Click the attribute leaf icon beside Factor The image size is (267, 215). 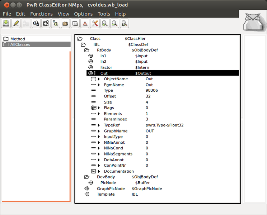click(90, 67)
